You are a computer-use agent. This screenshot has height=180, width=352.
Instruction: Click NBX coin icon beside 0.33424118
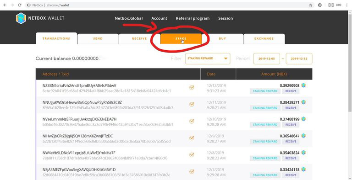point(303,169)
